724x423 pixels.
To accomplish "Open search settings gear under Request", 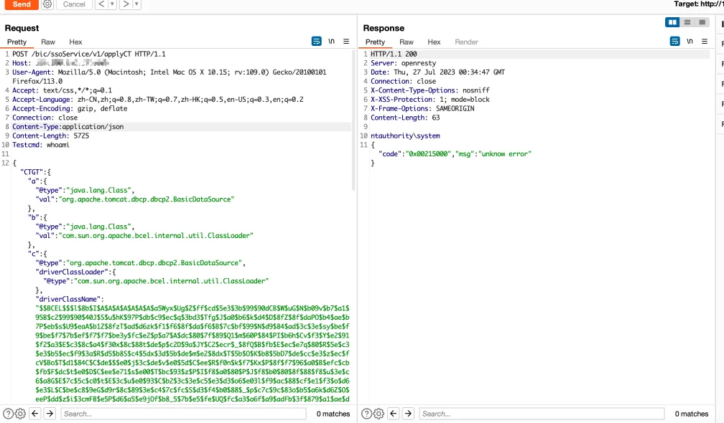I will [x=20, y=414].
